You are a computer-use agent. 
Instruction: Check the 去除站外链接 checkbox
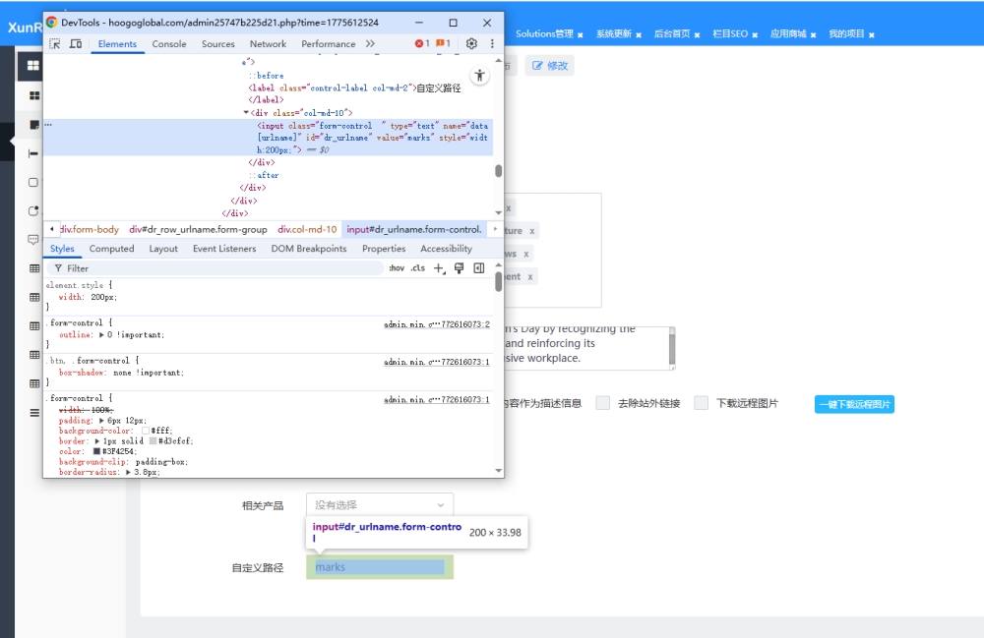coord(603,403)
